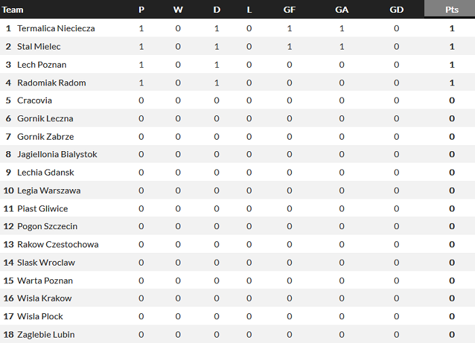
Task: Sort table by Pts column header
Action: click(451, 9)
